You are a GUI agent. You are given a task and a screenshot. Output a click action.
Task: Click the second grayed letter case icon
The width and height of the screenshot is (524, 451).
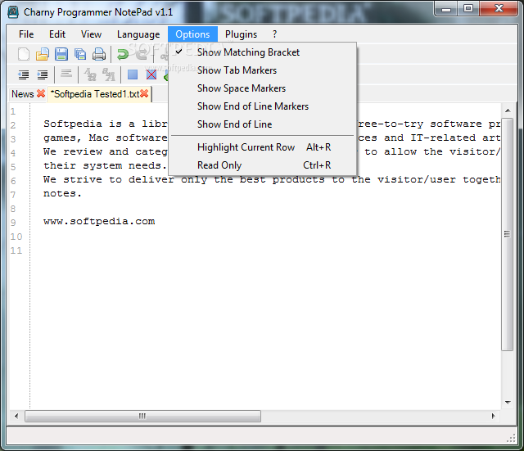(109, 74)
